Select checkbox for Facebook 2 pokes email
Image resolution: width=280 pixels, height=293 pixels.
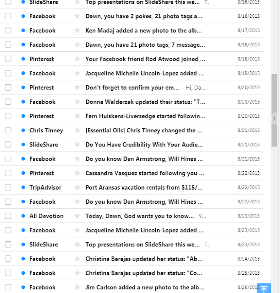coord(8,16)
